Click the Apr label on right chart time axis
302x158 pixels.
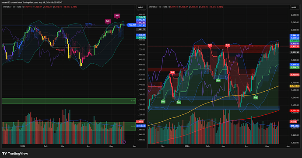pos(246,146)
